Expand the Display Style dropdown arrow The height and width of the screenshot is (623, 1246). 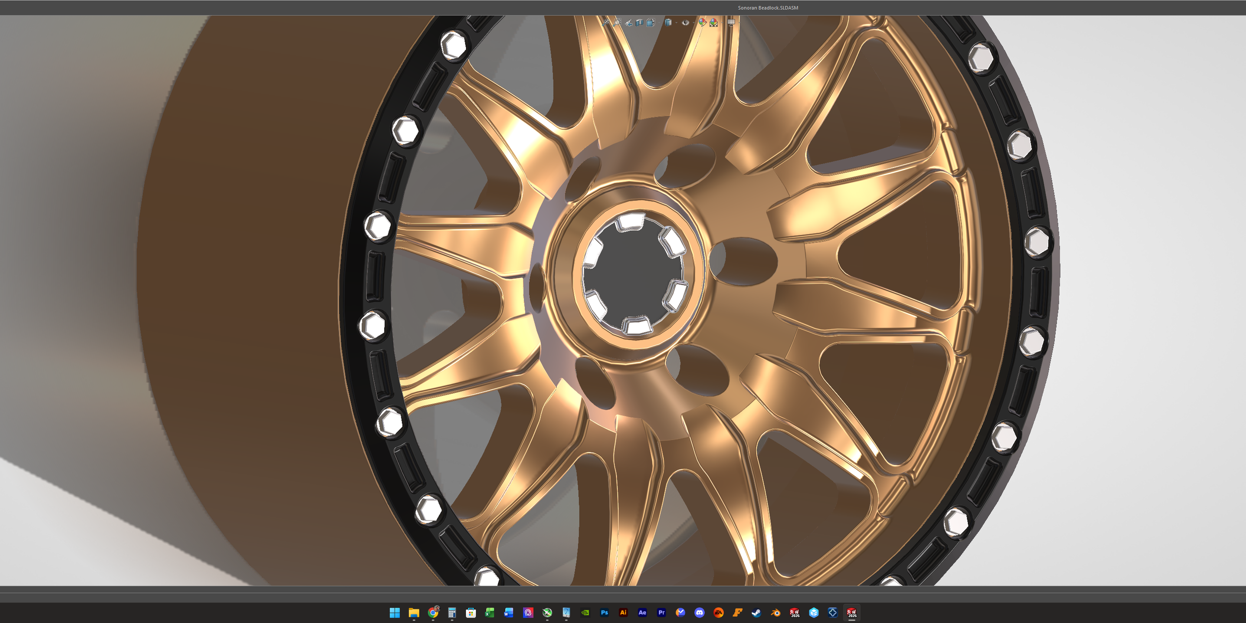click(675, 22)
